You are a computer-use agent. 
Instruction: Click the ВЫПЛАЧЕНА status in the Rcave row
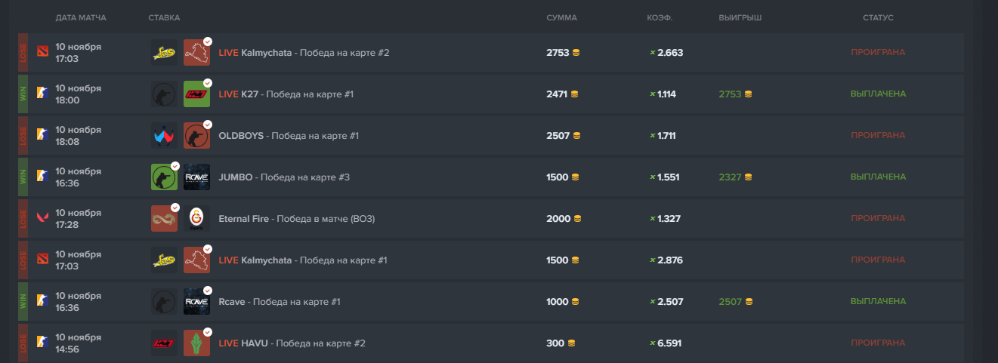tap(878, 301)
